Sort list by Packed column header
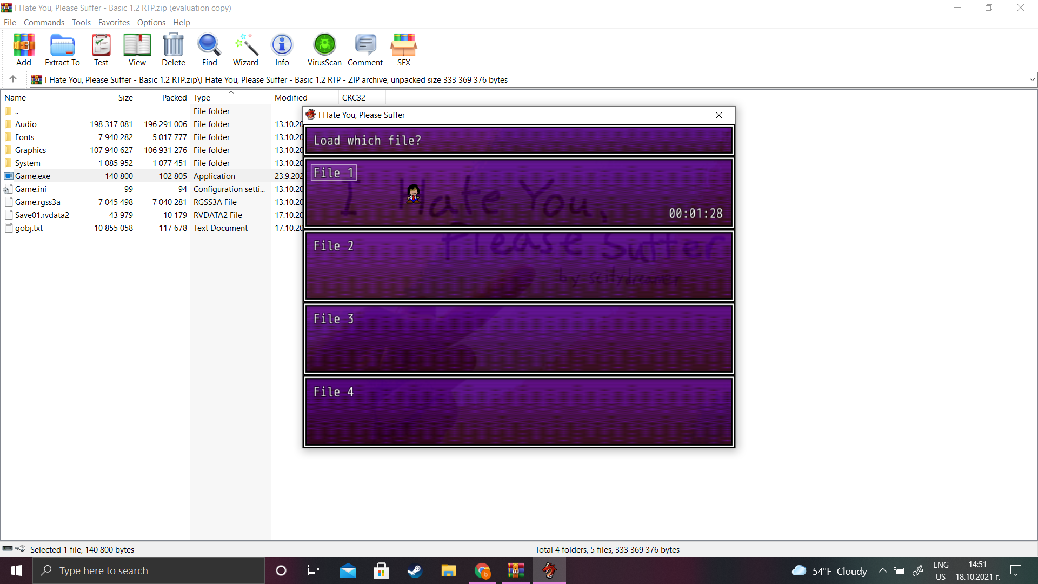The width and height of the screenshot is (1038, 584). 163,98
